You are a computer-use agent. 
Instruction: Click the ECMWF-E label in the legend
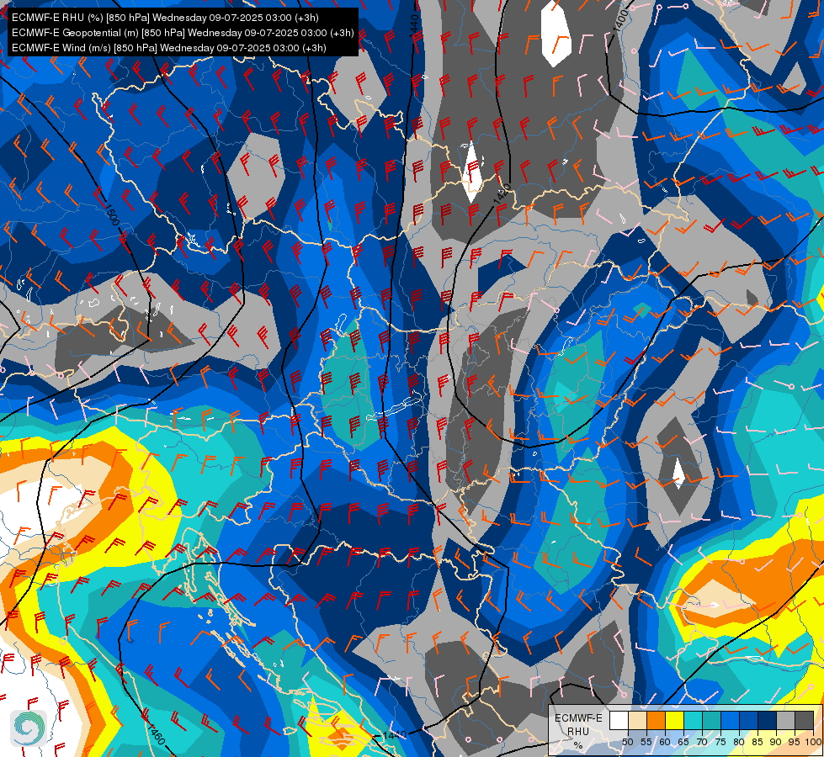tap(578, 718)
